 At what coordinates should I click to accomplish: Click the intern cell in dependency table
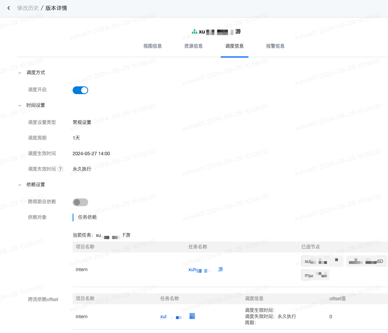coord(82,270)
